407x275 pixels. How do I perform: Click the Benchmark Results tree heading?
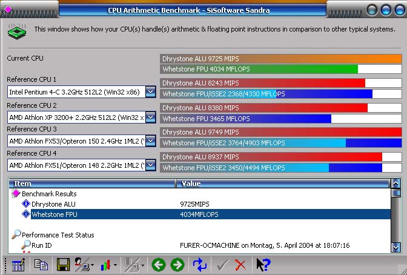click(49, 194)
